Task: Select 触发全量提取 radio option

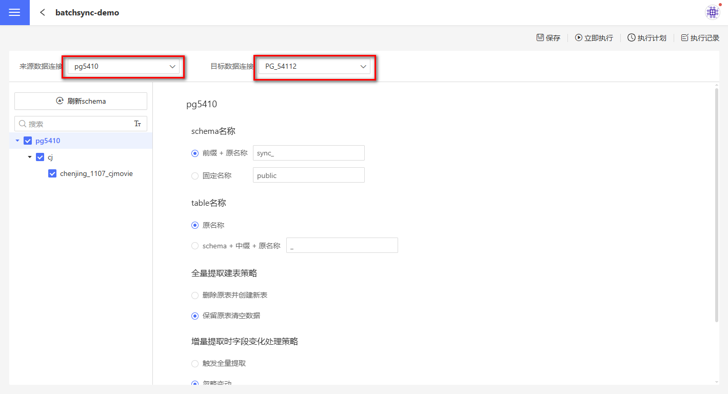Action: pyautogui.click(x=195, y=363)
